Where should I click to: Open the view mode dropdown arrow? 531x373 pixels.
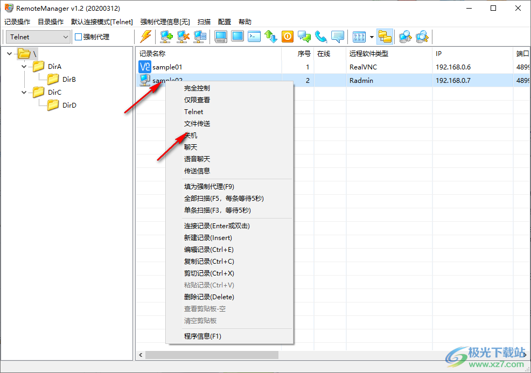click(372, 37)
